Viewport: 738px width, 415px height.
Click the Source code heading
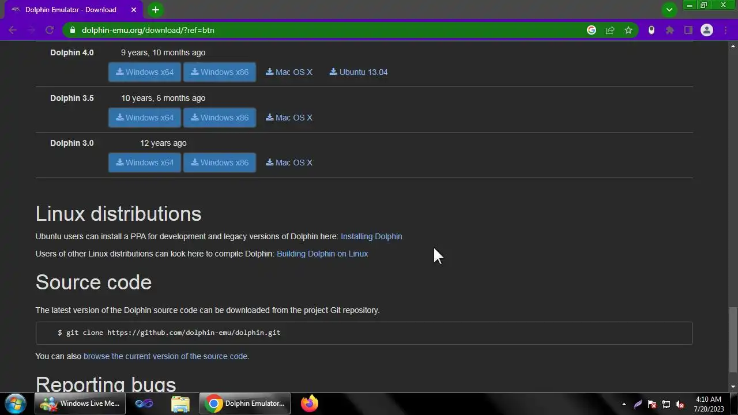[x=93, y=282]
